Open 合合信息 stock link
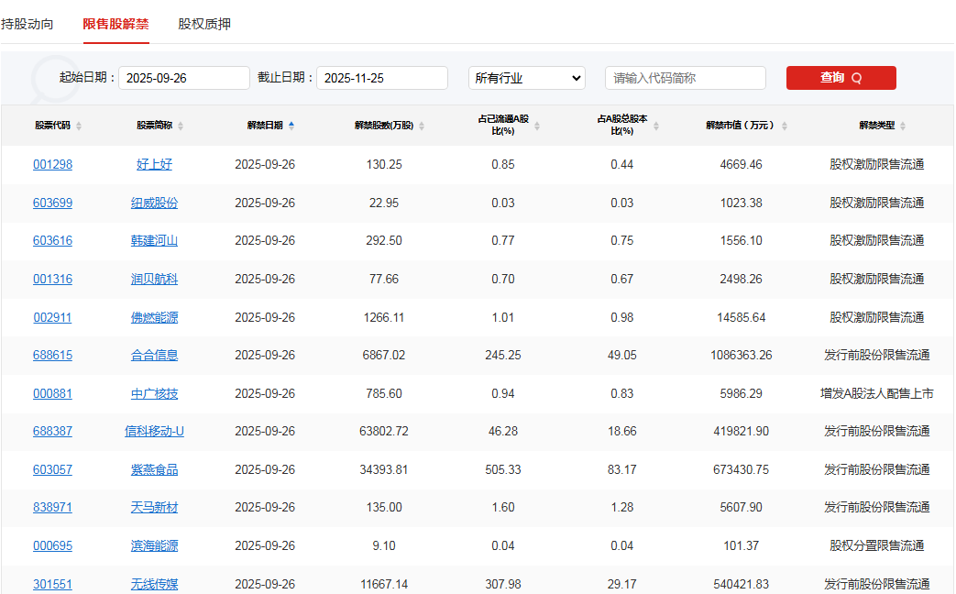The image size is (956, 594). point(154,356)
